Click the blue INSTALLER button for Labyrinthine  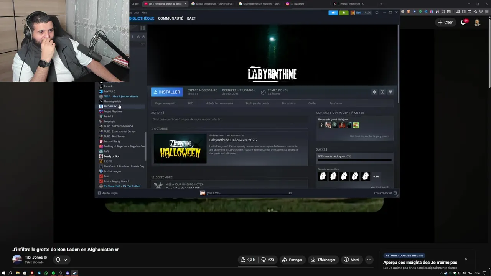[166, 92]
